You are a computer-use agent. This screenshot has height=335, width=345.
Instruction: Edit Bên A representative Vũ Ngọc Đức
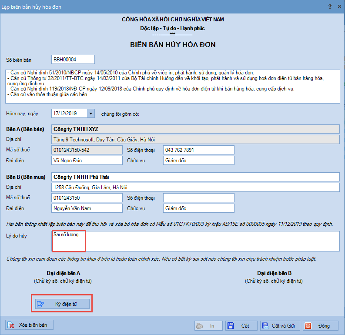coord(87,161)
